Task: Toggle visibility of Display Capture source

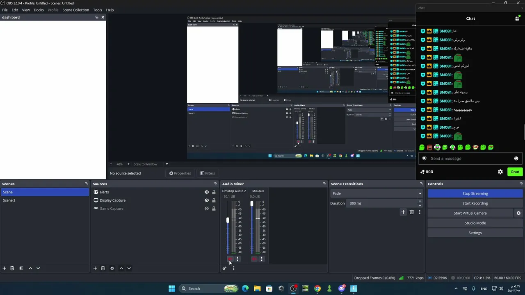Action: (207, 200)
